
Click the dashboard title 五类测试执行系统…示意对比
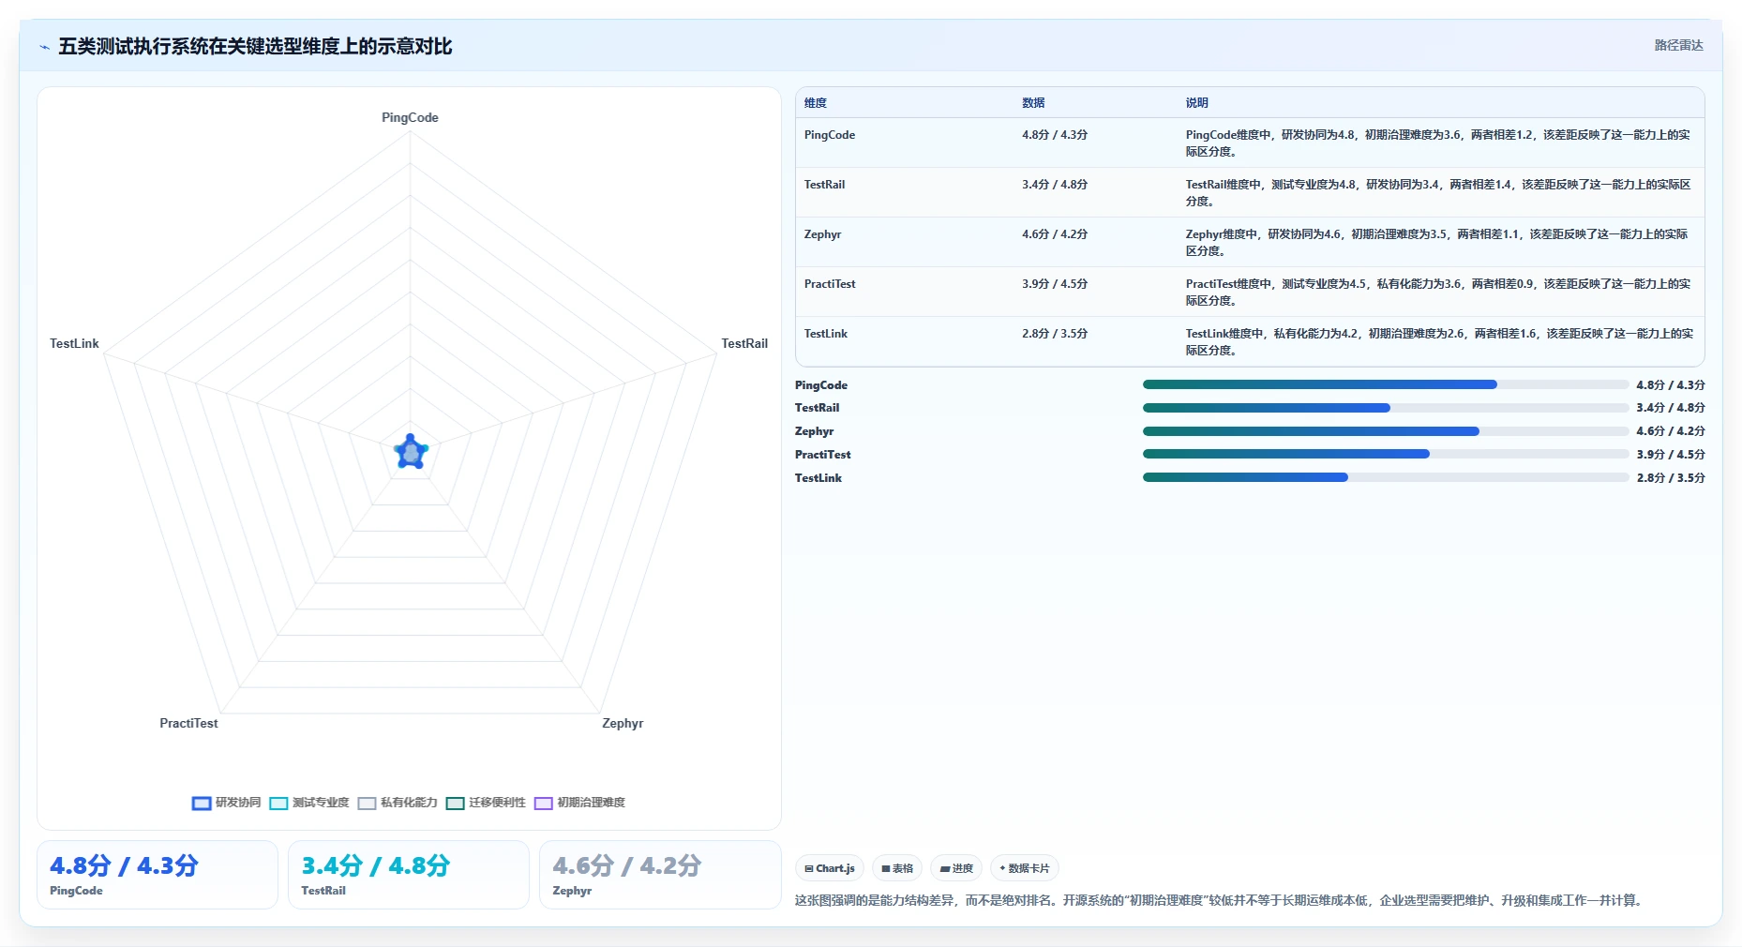pos(255,47)
